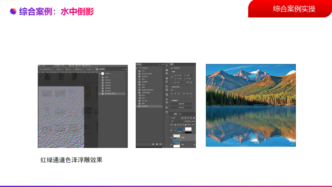Select the highlighted last history state in middle panel
The width and height of the screenshot is (332, 187).
149,106
